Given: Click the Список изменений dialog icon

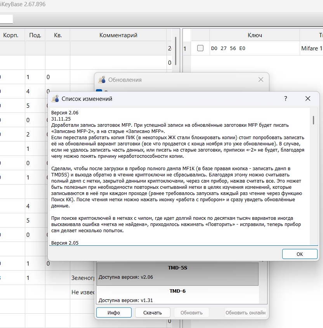Looking at the screenshot, I should (55, 99).
